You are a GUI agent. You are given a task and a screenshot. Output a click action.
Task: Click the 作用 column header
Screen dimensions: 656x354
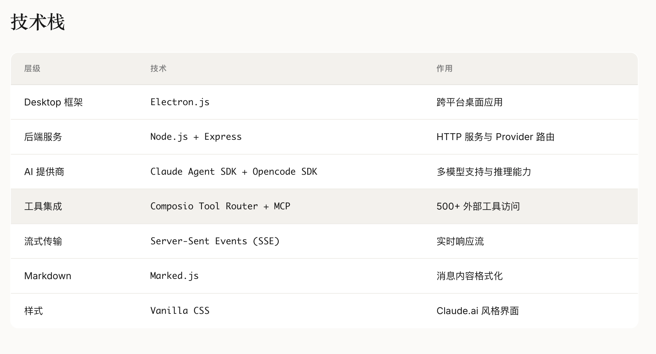tap(444, 69)
